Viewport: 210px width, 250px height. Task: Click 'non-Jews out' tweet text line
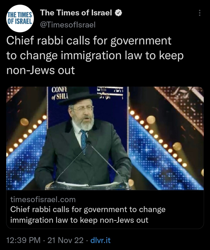40,70
